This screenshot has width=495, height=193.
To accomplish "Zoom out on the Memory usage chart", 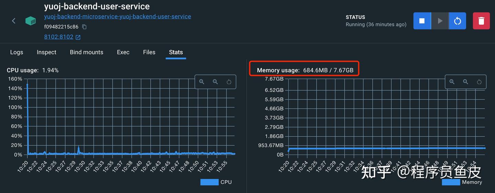I will (465, 82).
